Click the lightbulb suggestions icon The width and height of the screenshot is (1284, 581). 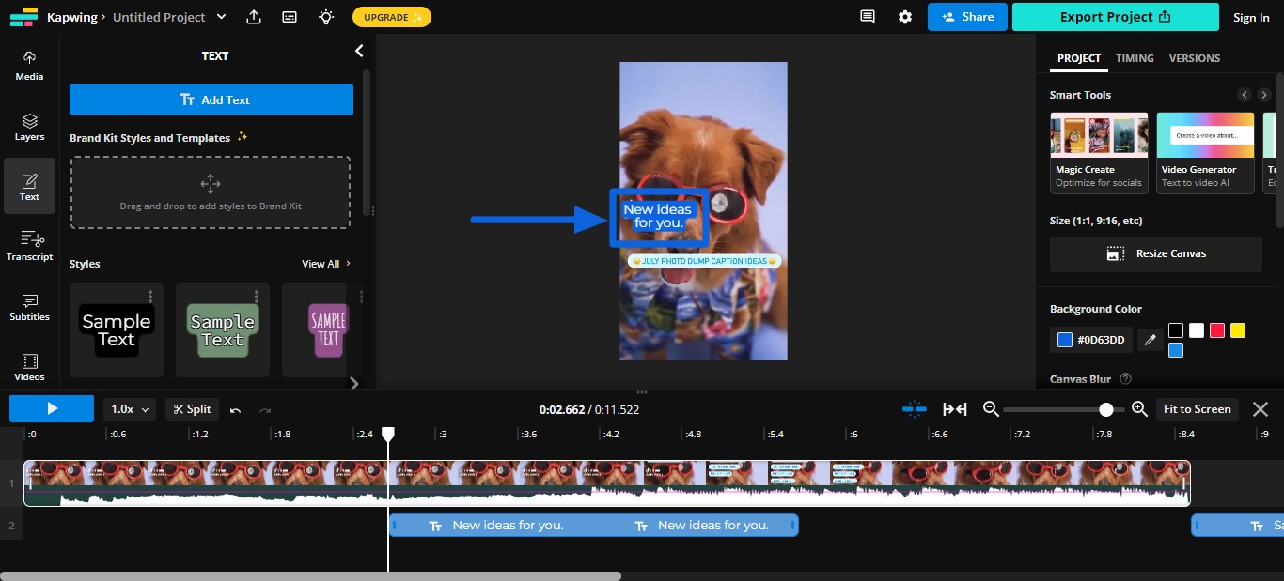coord(325,17)
